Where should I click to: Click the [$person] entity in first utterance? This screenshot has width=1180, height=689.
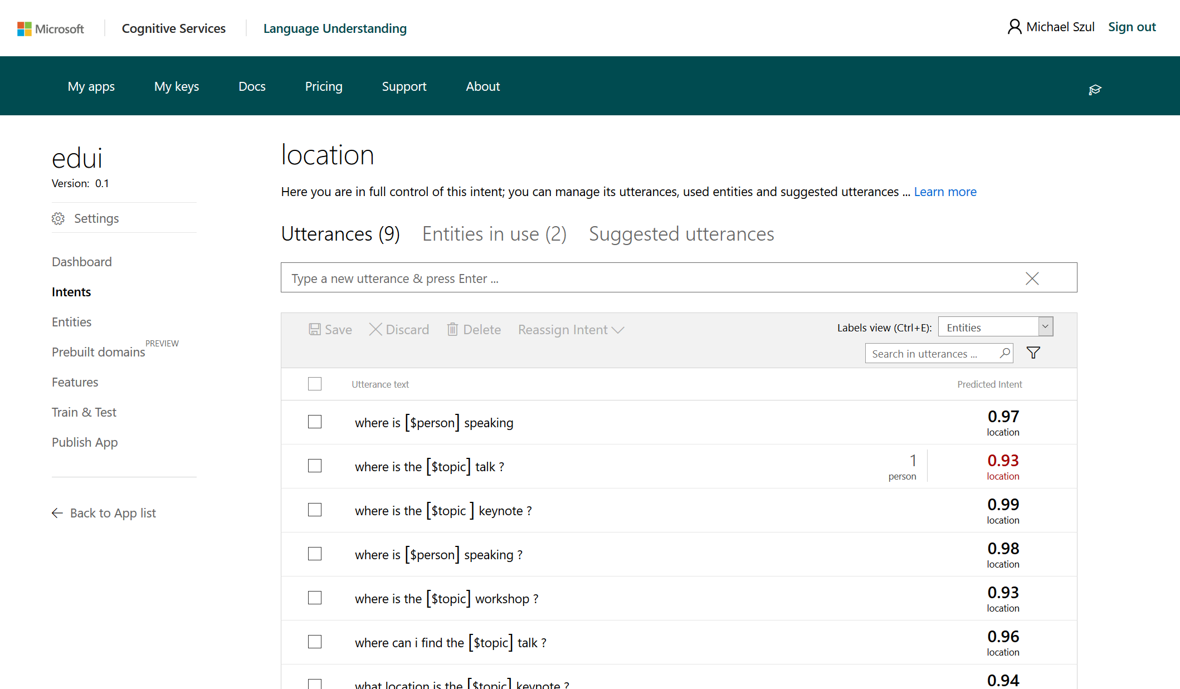[x=432, y=423]
